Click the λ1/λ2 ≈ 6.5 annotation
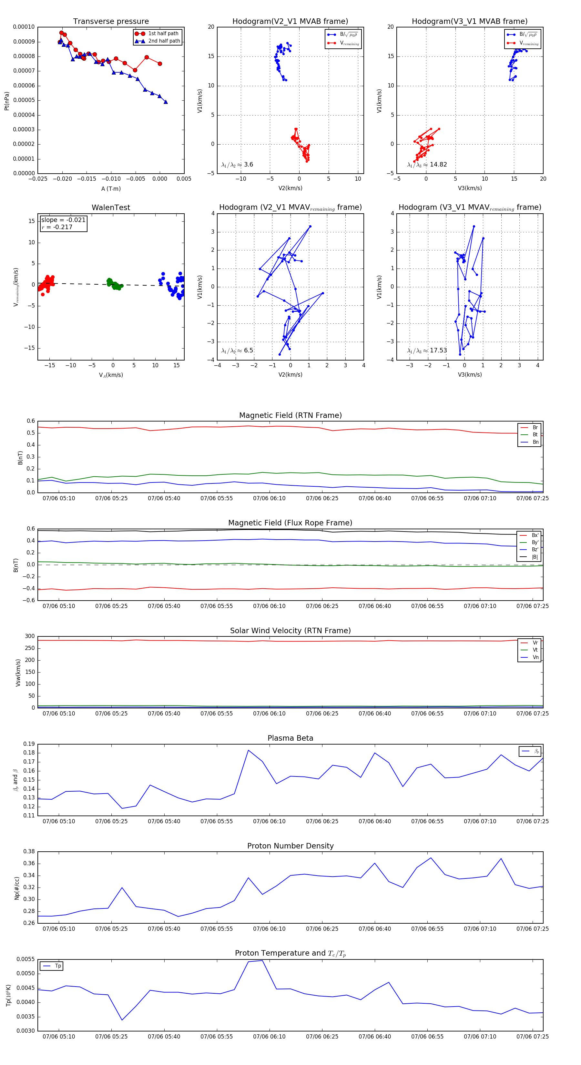Screen dimensions: 581x1065 (x=237, y=350)
